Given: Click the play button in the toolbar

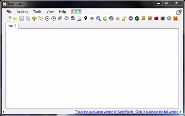Looking at the screenshot, I should click(x=47, y=18).
